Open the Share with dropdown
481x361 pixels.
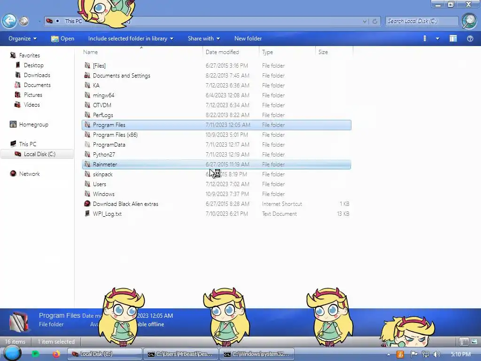pos(204,39)
